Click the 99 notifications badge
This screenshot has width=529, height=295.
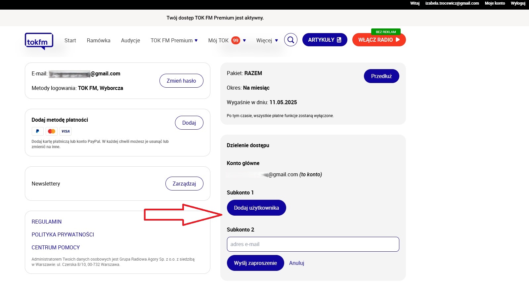(x=236, y=40)
